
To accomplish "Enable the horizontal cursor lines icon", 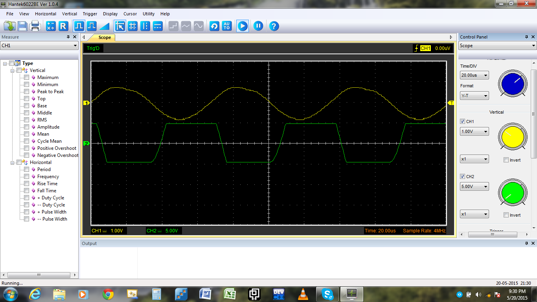I will (x=158, y=26).
